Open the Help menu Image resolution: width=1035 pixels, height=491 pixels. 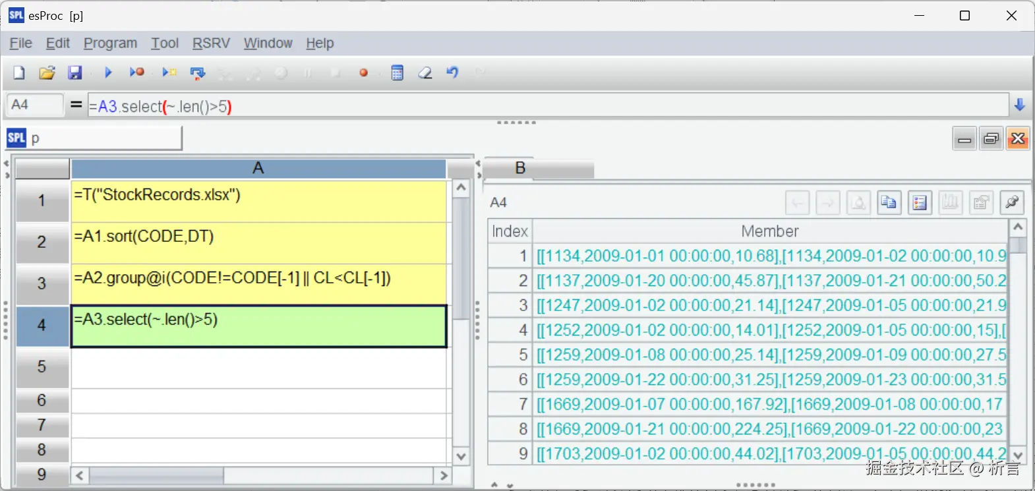(x=320, y=43)
